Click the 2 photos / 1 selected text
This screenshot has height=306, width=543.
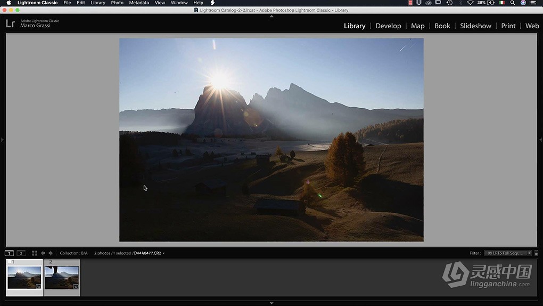tap(112, 253)
